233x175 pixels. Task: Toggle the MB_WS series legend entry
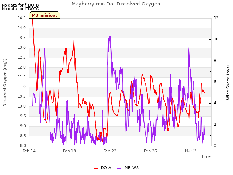point(128,168)
